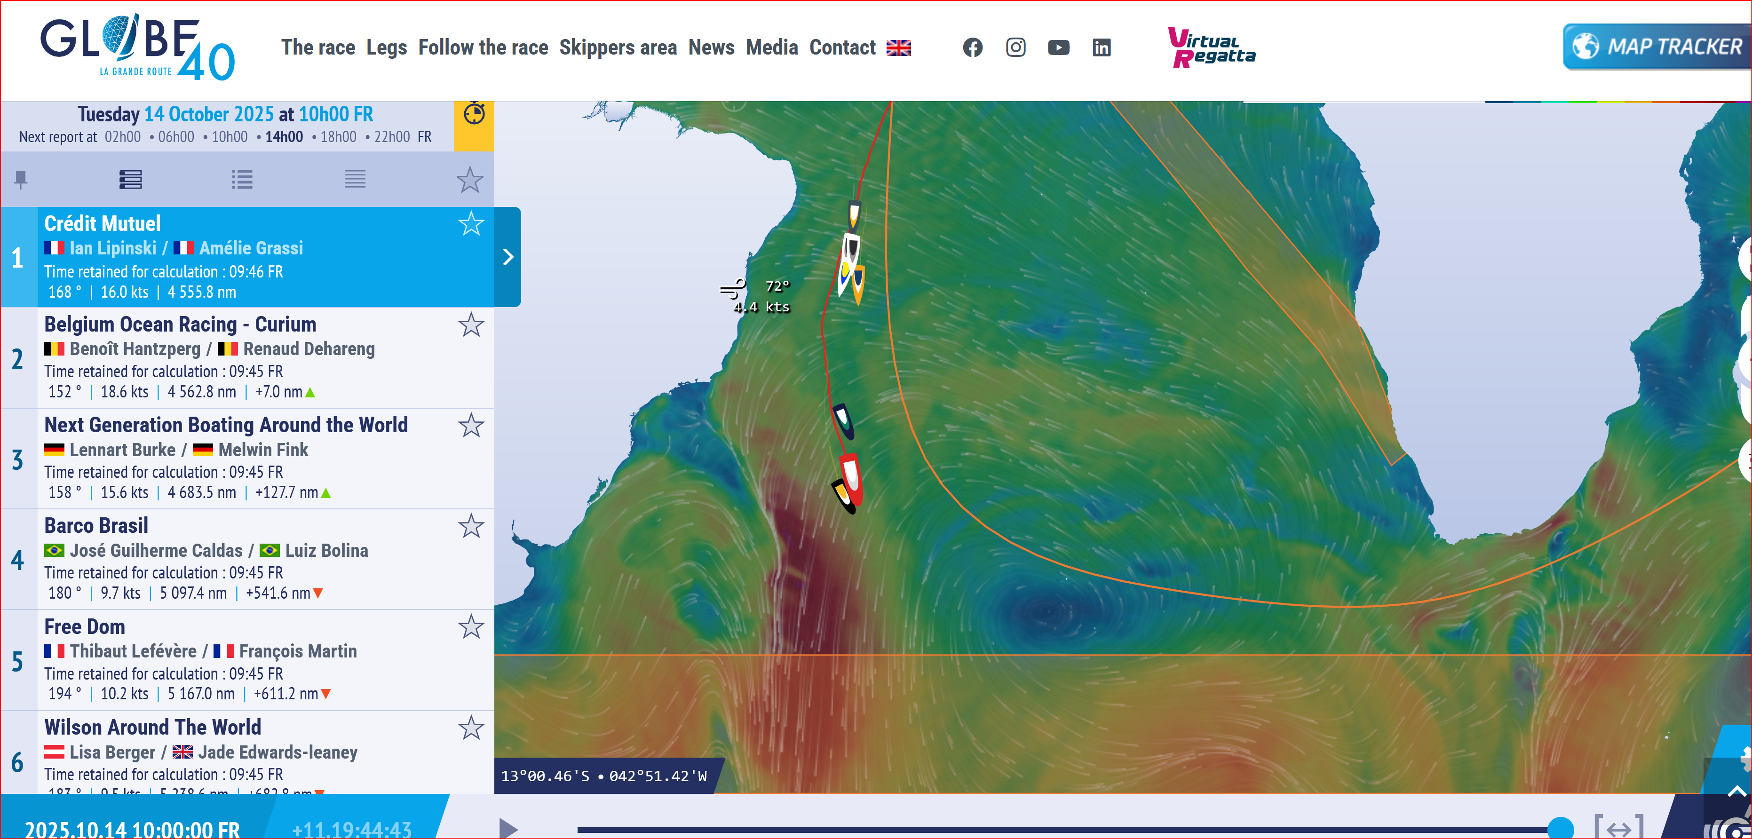The image size is (1752, 839).
Task: Open the YouTube channel icon
Action: (x=1058, y=47)
